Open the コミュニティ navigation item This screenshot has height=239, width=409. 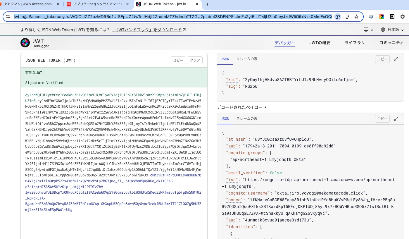coord(391,43)
